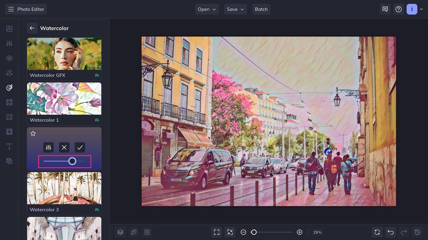Click the undo arrow icon
Viewport: 428px width, 240px height.
(390, 232)
